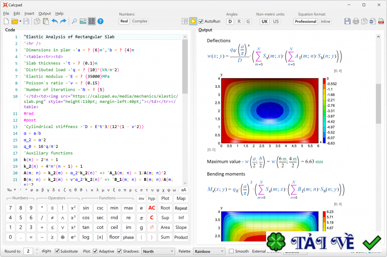This screenshot has height=257, width=387.
Task: Click the Calculate play button
Action: pos(193,21)
